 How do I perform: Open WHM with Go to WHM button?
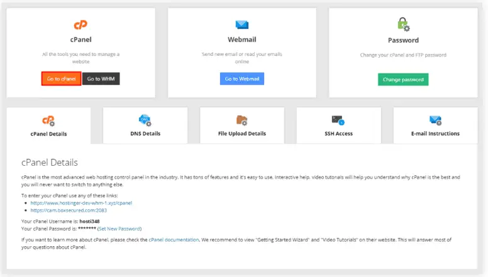pyautogui.click(x=101, y=79)
